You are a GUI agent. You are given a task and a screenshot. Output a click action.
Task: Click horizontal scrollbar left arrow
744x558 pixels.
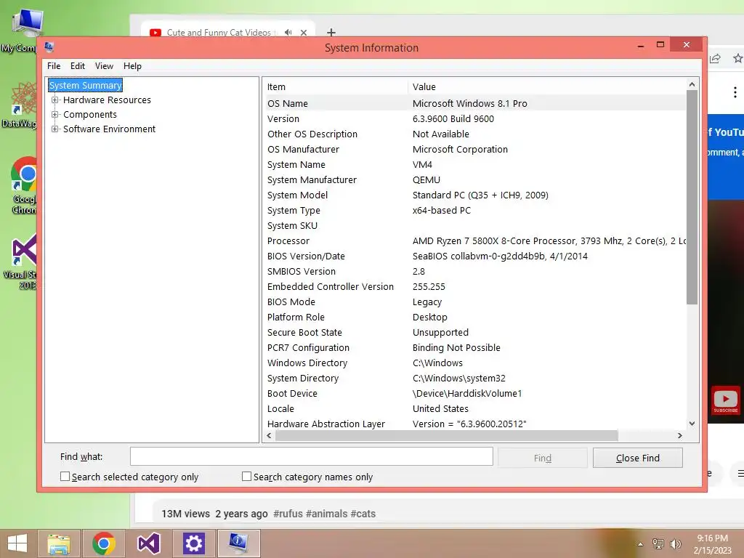pos(270,436)
